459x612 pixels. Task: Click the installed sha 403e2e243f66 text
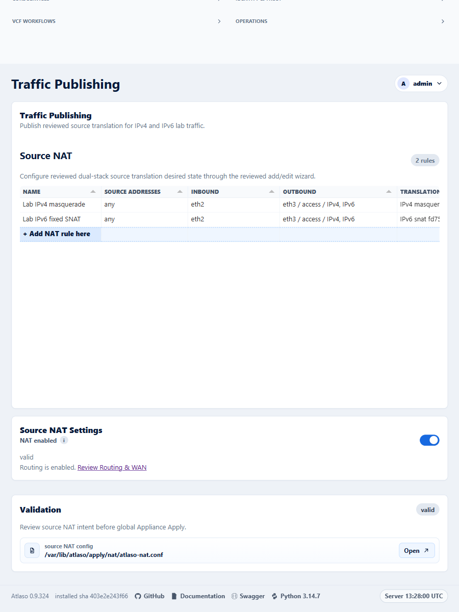pyautogui.click(x=91, y=596)
